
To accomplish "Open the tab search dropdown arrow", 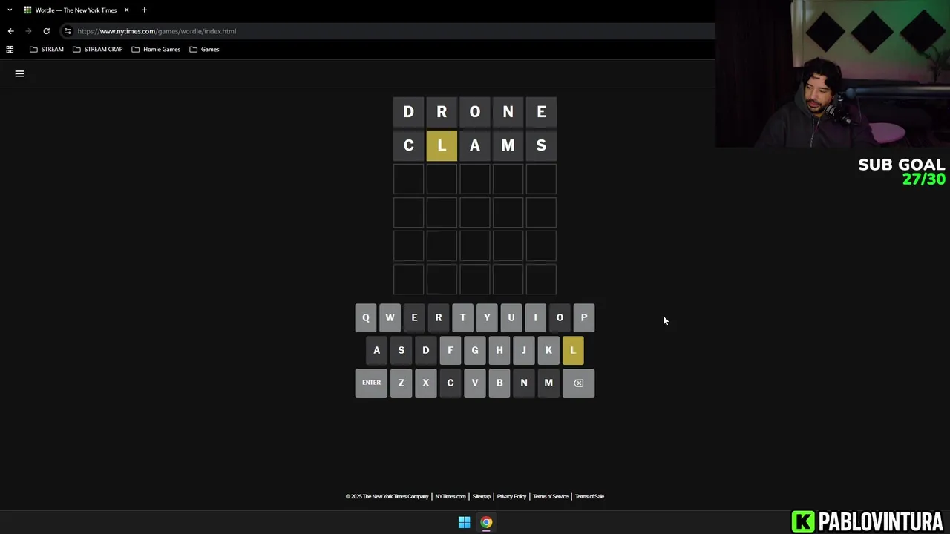I will (10, 10).
